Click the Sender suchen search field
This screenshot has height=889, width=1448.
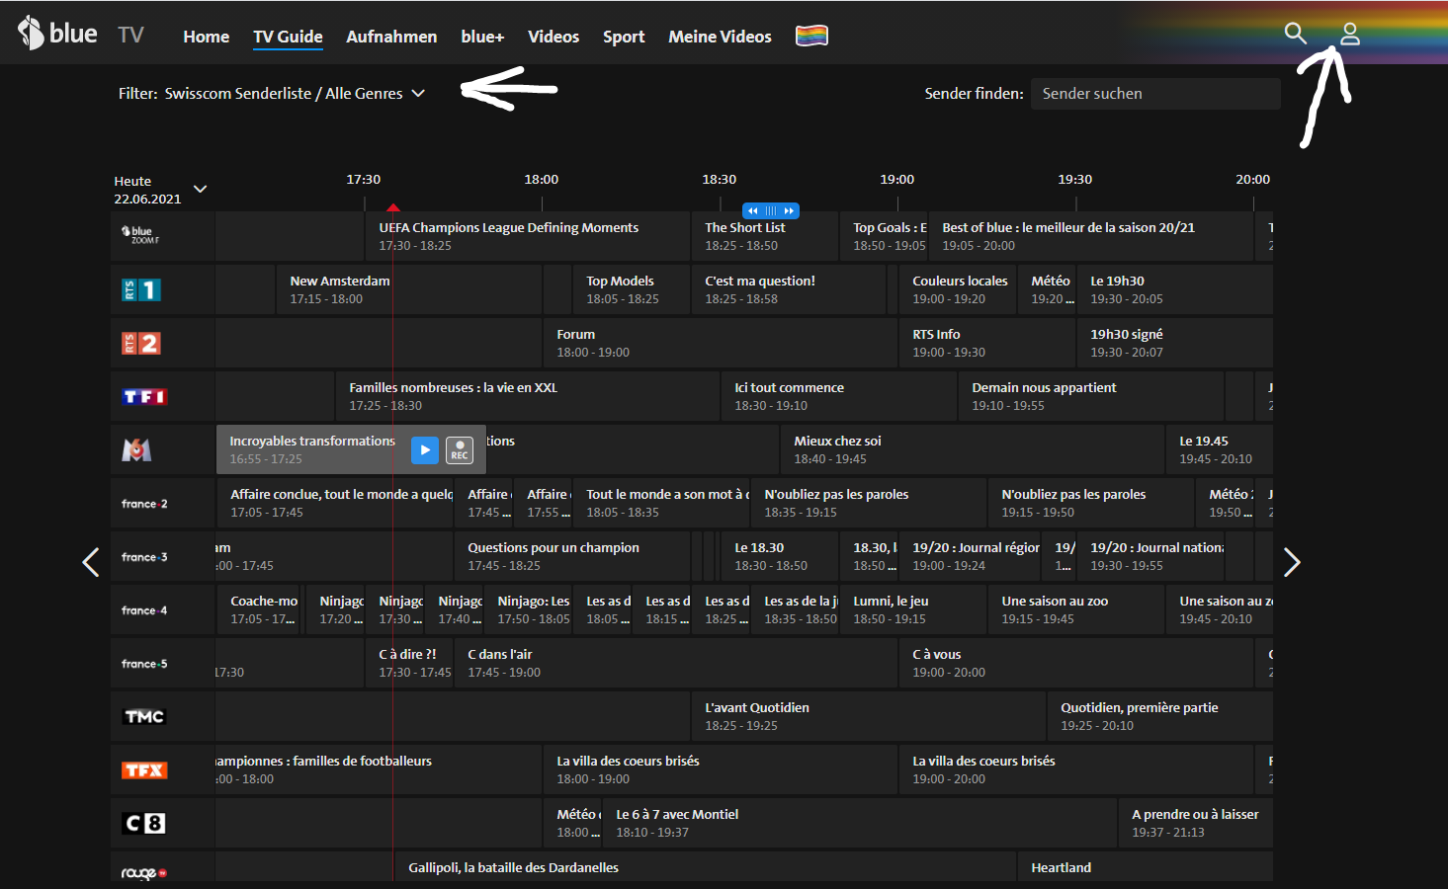click(x=1154, y=94)
